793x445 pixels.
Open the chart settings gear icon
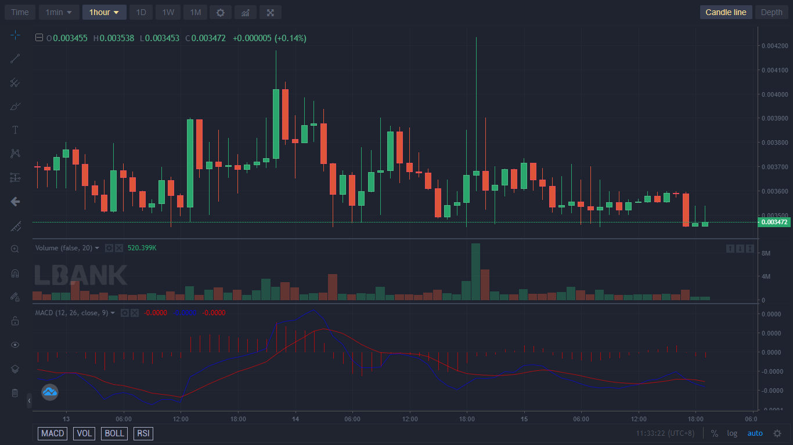tap(221, 12)
